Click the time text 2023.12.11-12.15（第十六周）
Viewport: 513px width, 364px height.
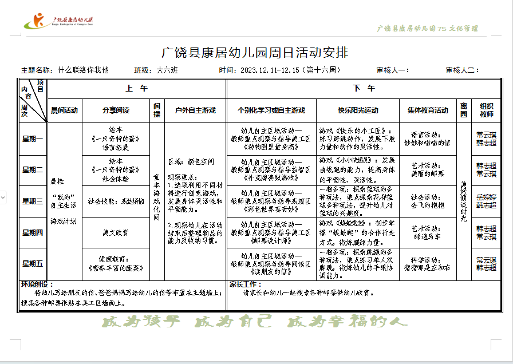pos(290,70)
